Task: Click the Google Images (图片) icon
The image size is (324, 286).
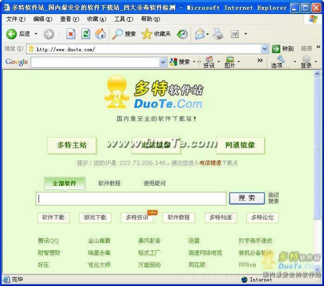Action: [230, 59]
